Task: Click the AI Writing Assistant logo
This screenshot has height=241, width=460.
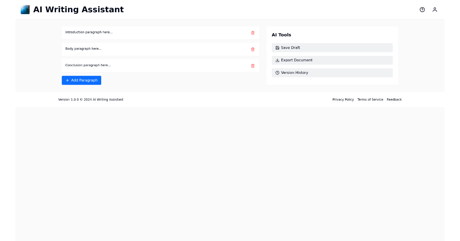Action: [25, 9]
